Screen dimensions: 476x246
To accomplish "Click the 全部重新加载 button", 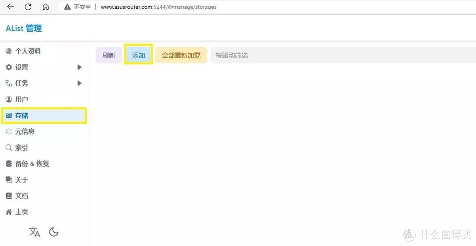I will [181, 55].
